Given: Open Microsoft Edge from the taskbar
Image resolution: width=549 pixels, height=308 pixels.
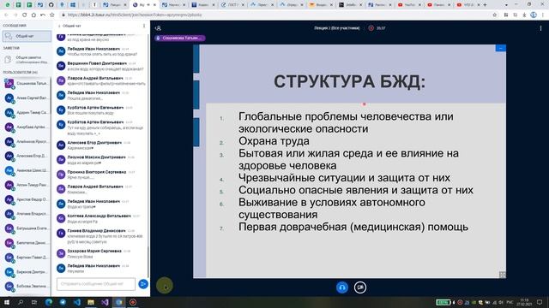Looking at the screenshot, I should (49, 302).
